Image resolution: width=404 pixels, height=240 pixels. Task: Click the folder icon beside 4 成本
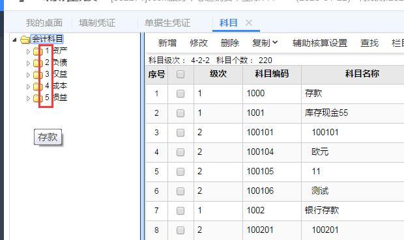coord(38,87)
